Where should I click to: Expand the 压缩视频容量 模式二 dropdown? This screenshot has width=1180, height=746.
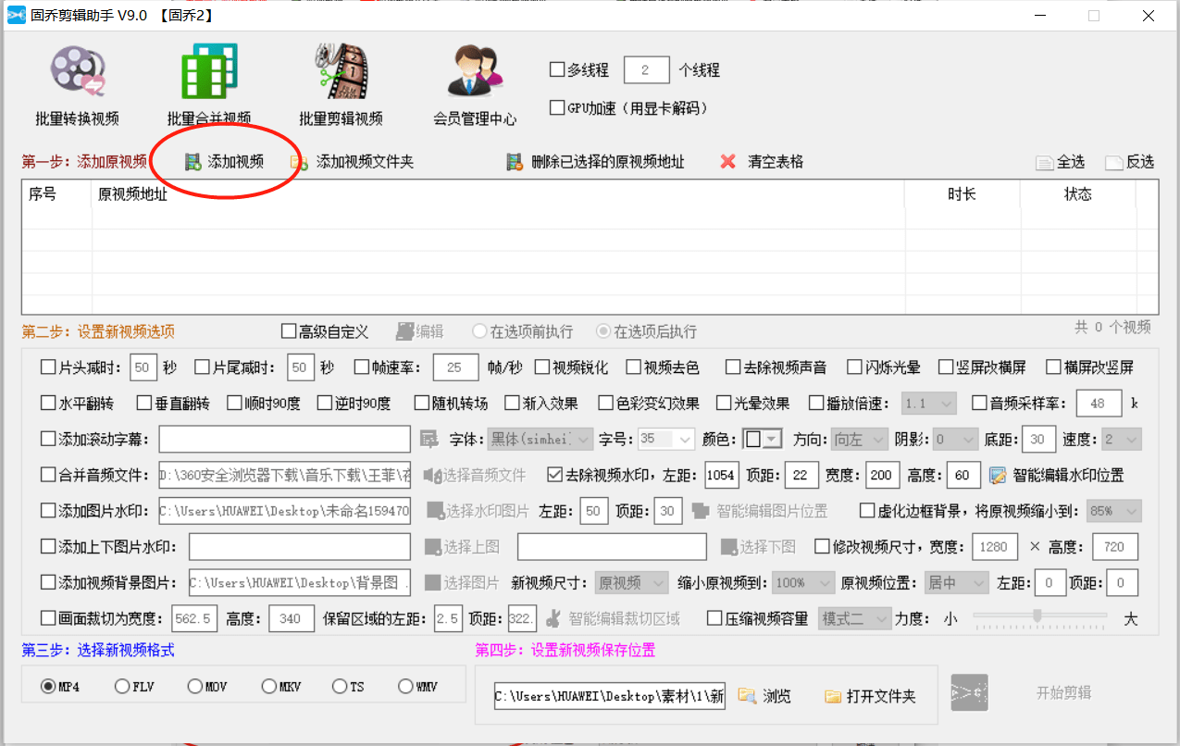pyautogui.click(x=881, y=619)
